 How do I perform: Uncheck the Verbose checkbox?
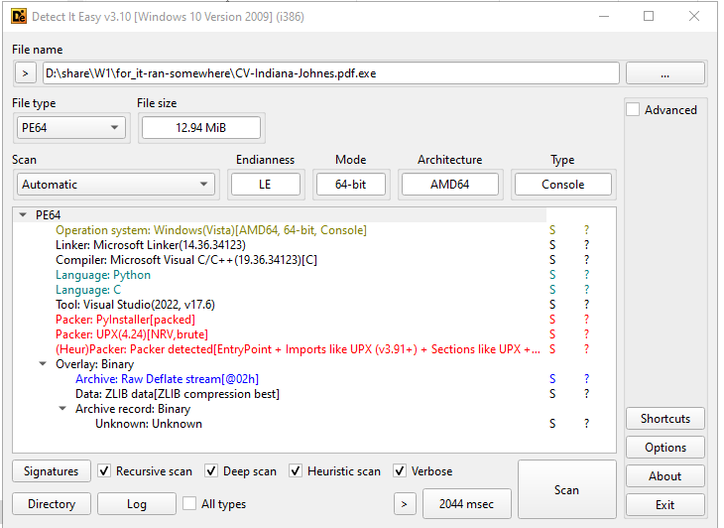point(400,471)
